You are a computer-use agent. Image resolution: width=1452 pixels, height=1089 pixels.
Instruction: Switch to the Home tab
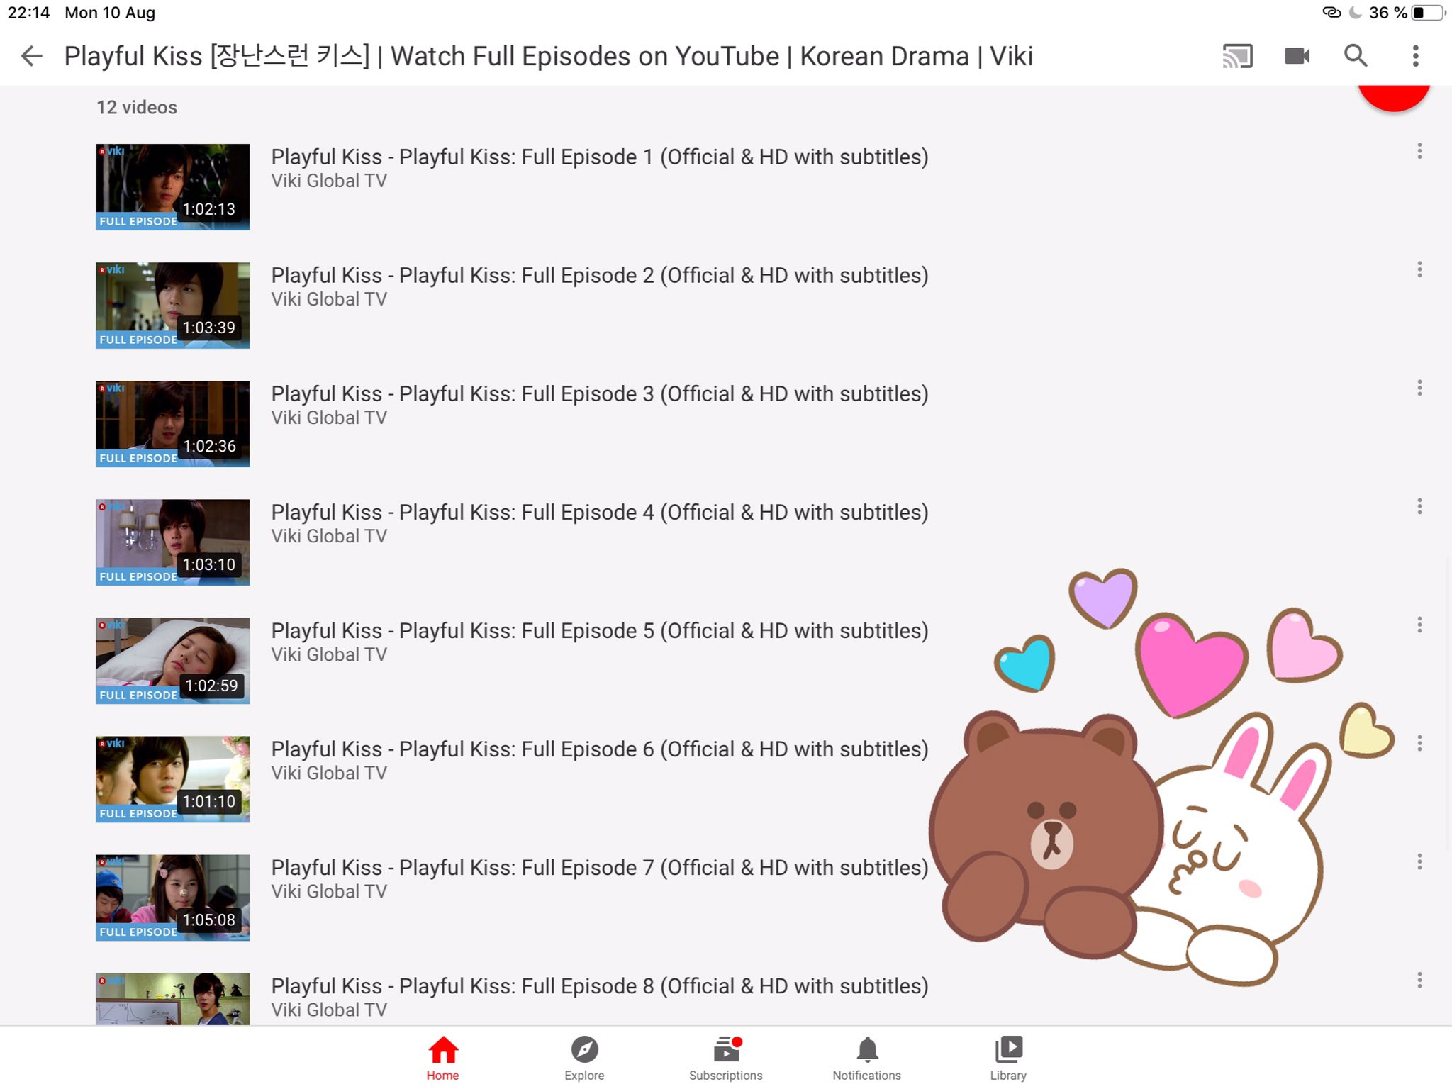(x=442, y=1059)
